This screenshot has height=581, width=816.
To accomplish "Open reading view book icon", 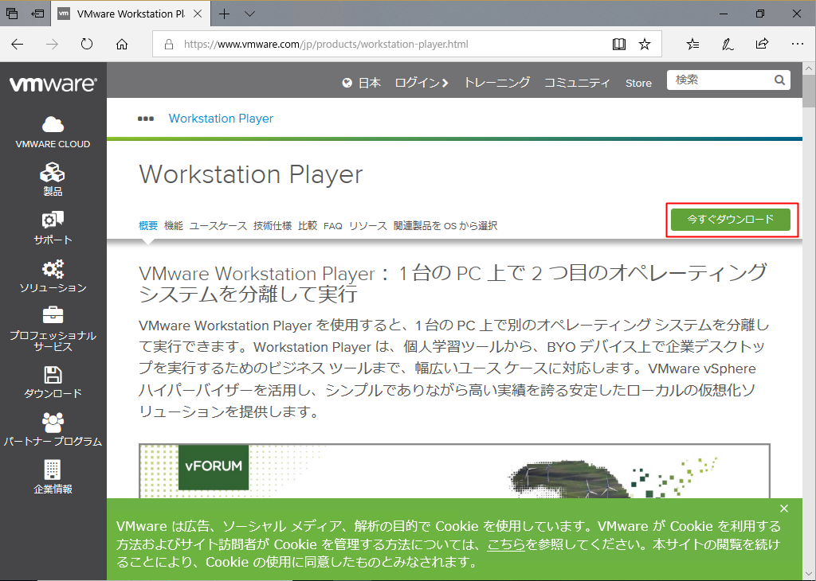I will pos(618,45).
